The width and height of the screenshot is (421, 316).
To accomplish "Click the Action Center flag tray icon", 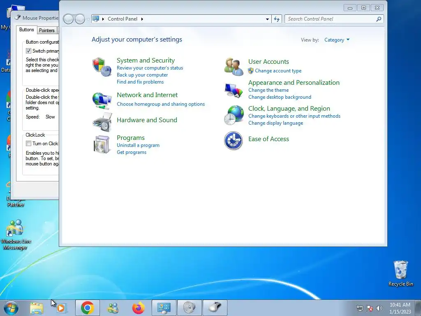I will pyautogui.click(x=370, y=308).
